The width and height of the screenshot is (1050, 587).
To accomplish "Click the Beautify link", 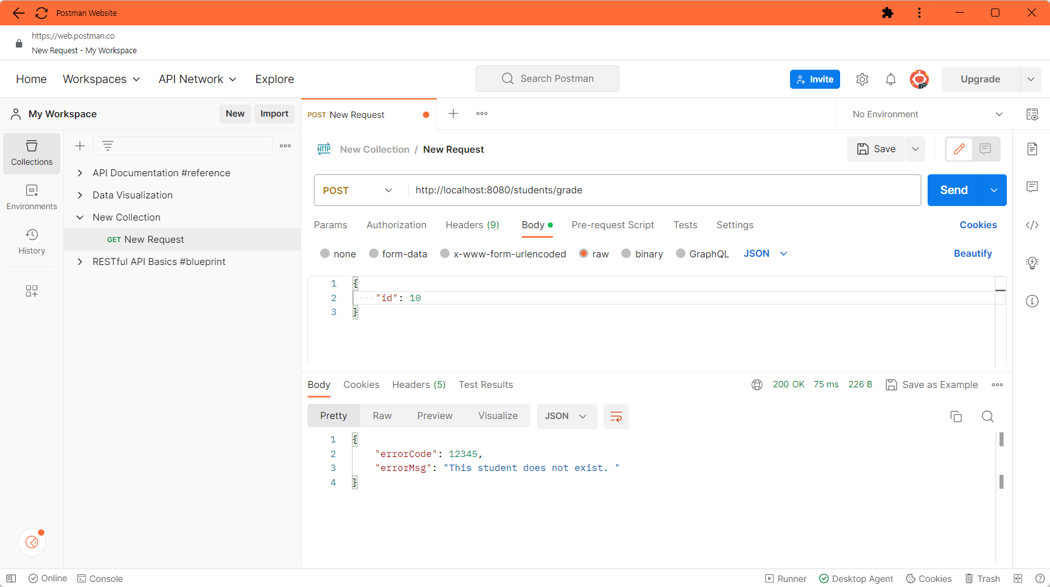I will pos(973,254).
